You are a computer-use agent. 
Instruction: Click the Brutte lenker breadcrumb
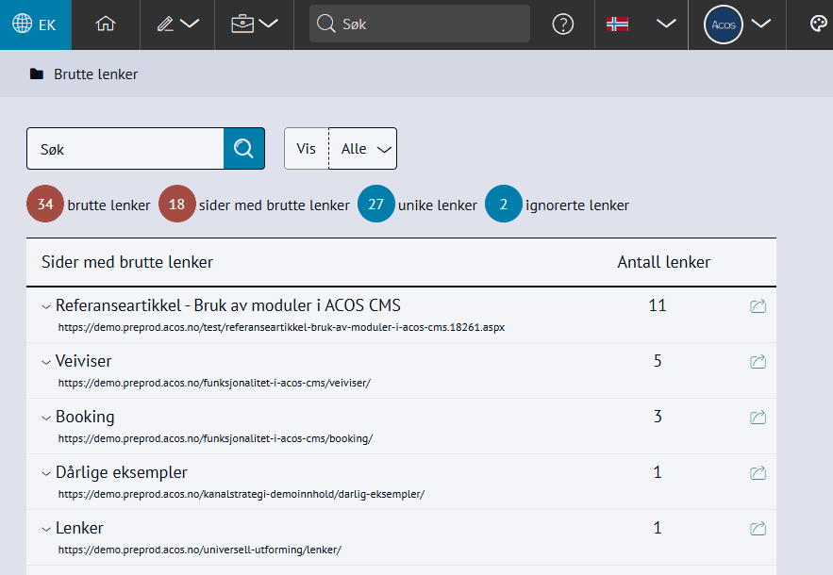95,74
